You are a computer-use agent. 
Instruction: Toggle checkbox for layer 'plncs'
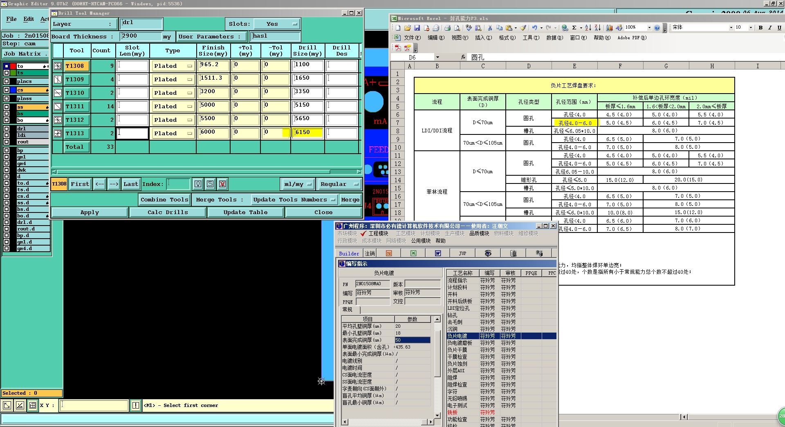click(x=7, y=81)
